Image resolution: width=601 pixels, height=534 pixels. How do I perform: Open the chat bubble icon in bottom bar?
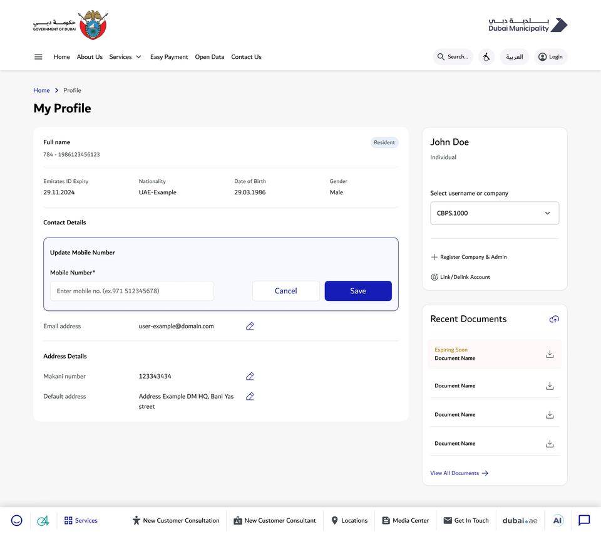pyautogui.click(x=584, y=521)
